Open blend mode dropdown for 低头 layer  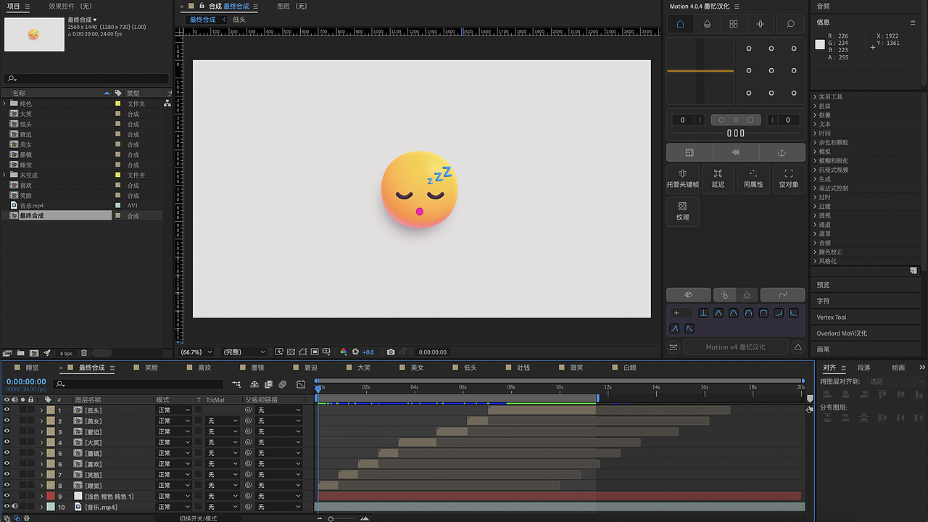tap(174, 410)
